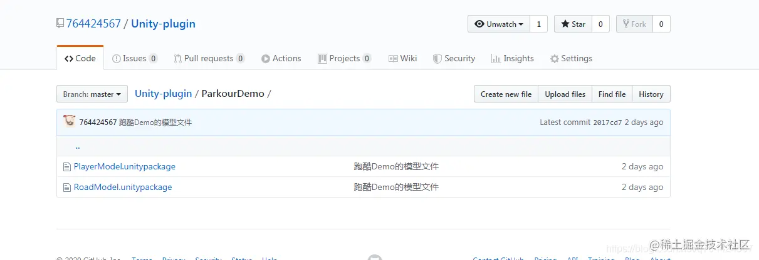The height and width of the screenshot is (260, 759).
Task: Open the Unity-plugin repository title link
Action: [x=163, y=24]
